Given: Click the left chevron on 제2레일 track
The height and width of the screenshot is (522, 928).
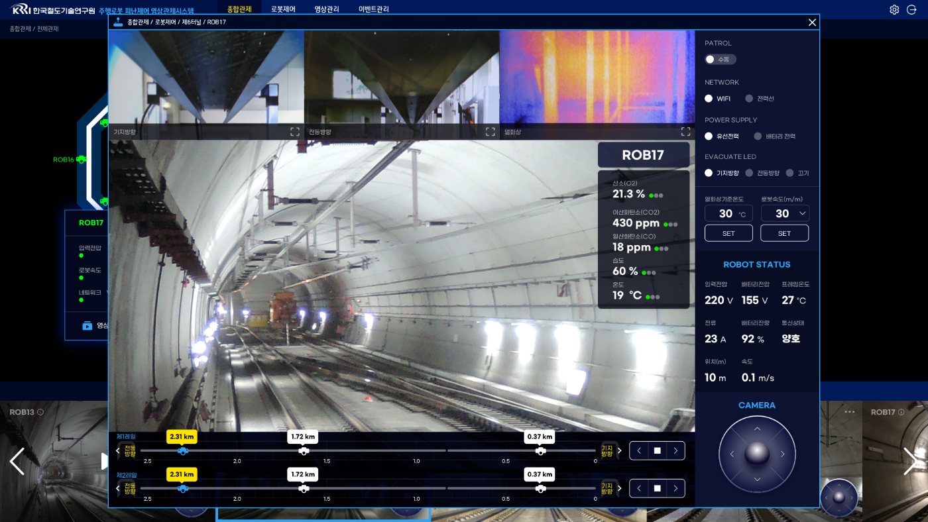Looking at the screenshot, I should click(118, 488).
